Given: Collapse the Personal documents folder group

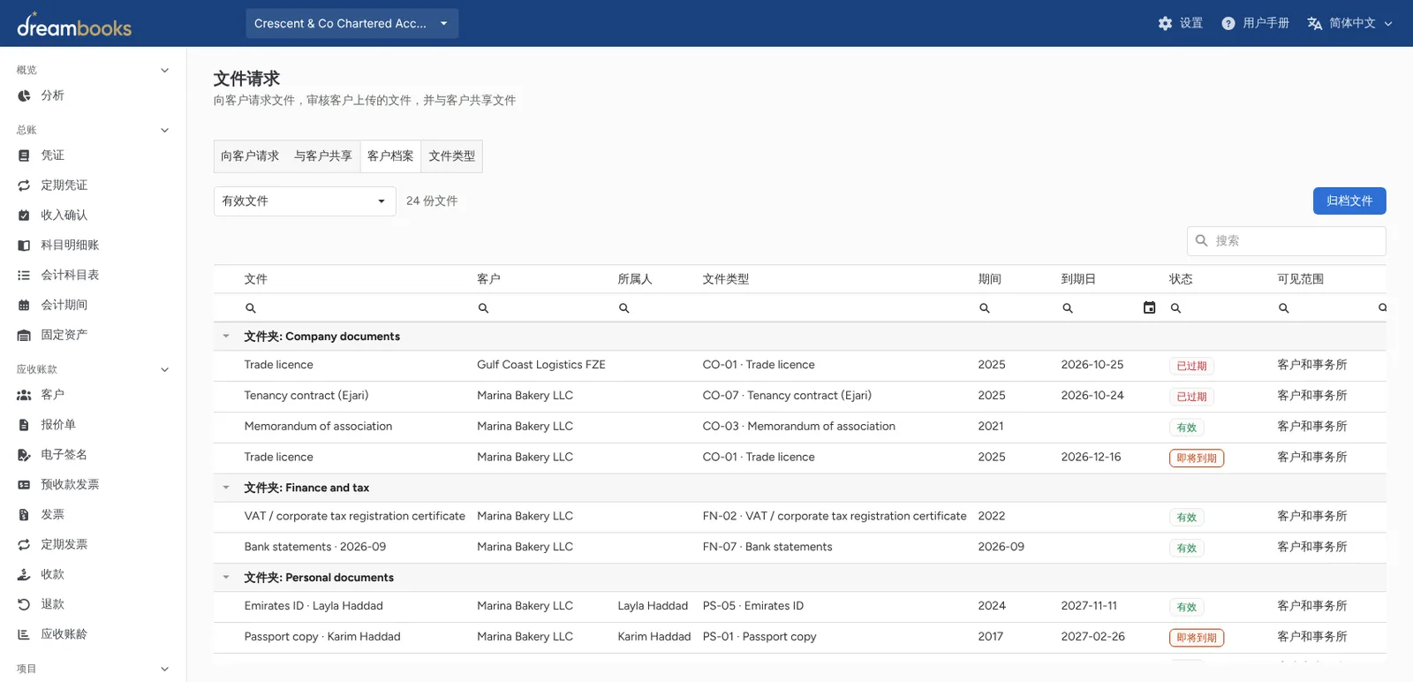Looking at the screenshot, I should [226, 578].
